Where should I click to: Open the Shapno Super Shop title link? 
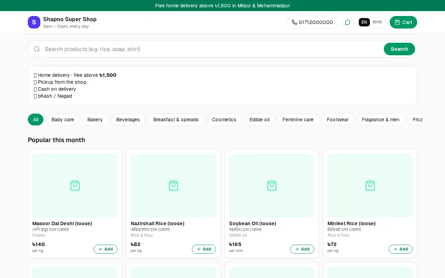[70, 19]
